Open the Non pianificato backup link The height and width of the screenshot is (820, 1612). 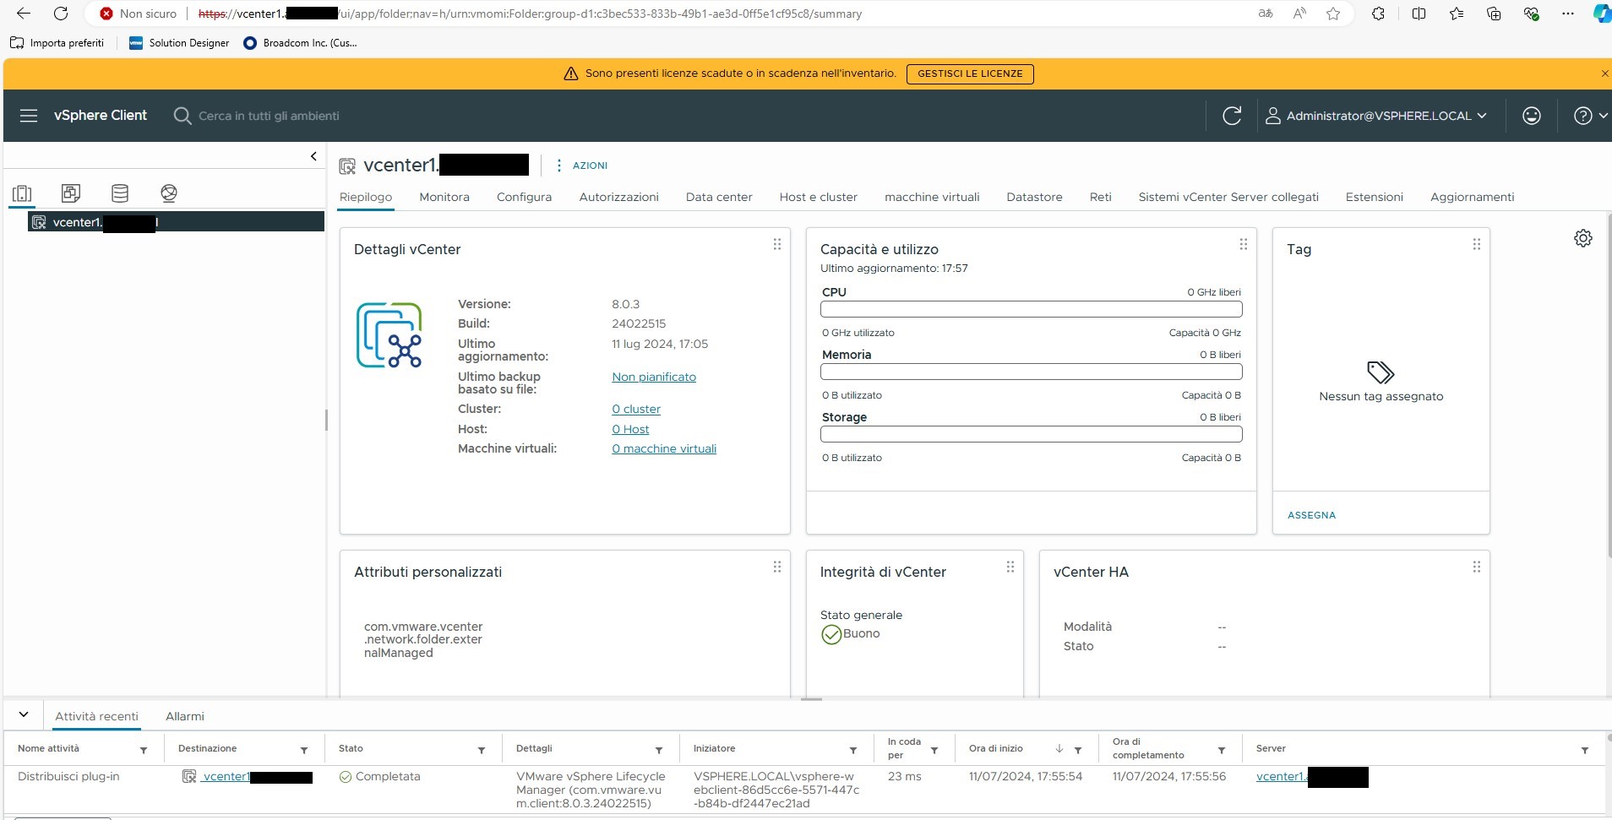pyautogui.click(x=654, y=377)
